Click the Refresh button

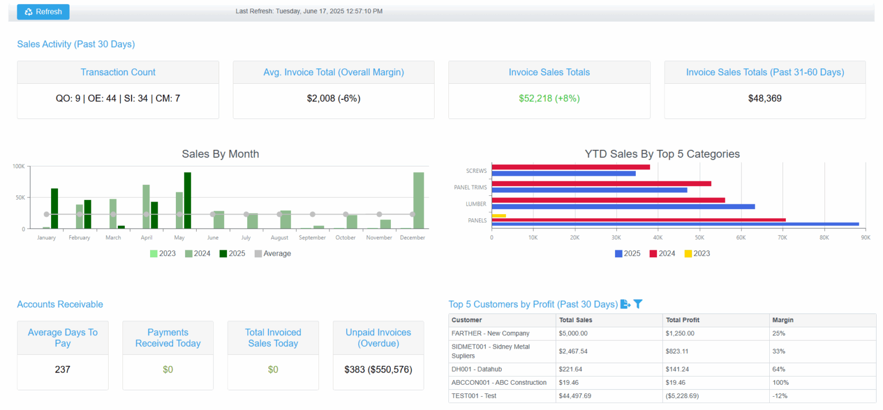coord(43,11)
